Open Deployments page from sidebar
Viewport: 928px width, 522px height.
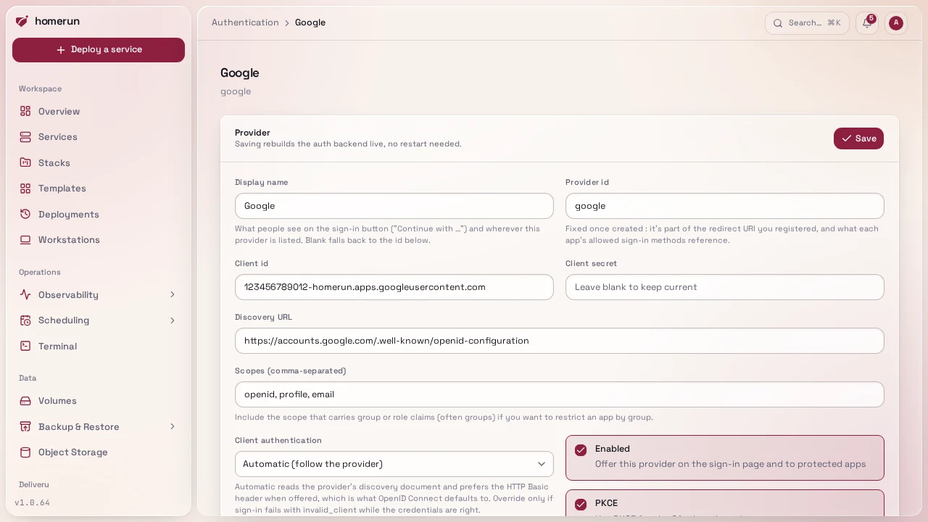(x=99, y=214)
